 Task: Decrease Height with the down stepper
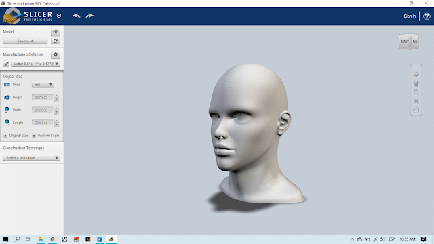coord(56,100)
